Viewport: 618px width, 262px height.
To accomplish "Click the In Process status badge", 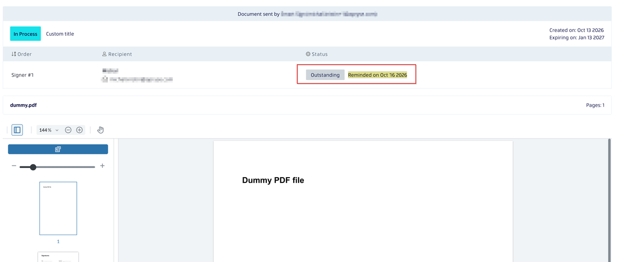I will pyautogui.click(x=26, y=34).
